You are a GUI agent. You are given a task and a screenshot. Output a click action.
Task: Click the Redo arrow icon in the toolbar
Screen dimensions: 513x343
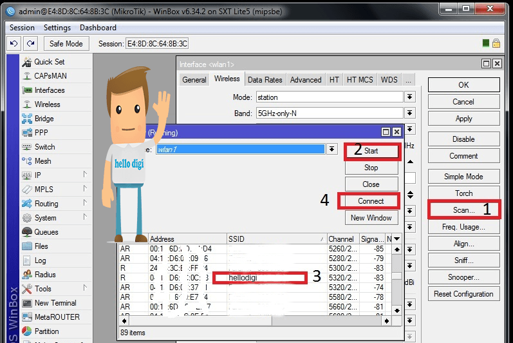point(31,44)
